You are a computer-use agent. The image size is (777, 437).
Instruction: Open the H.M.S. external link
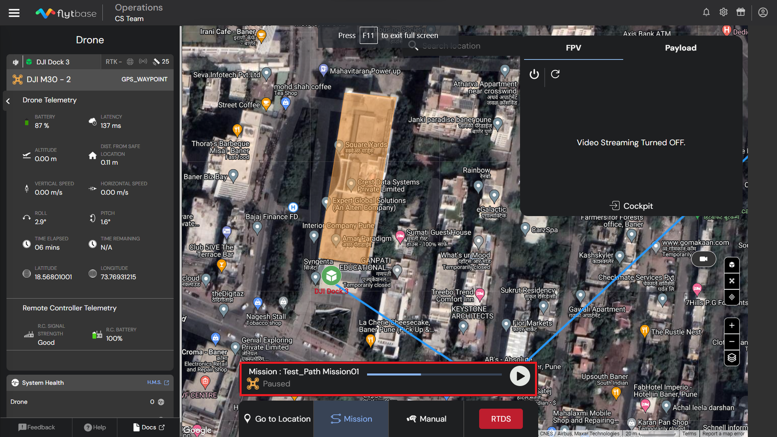158,383
